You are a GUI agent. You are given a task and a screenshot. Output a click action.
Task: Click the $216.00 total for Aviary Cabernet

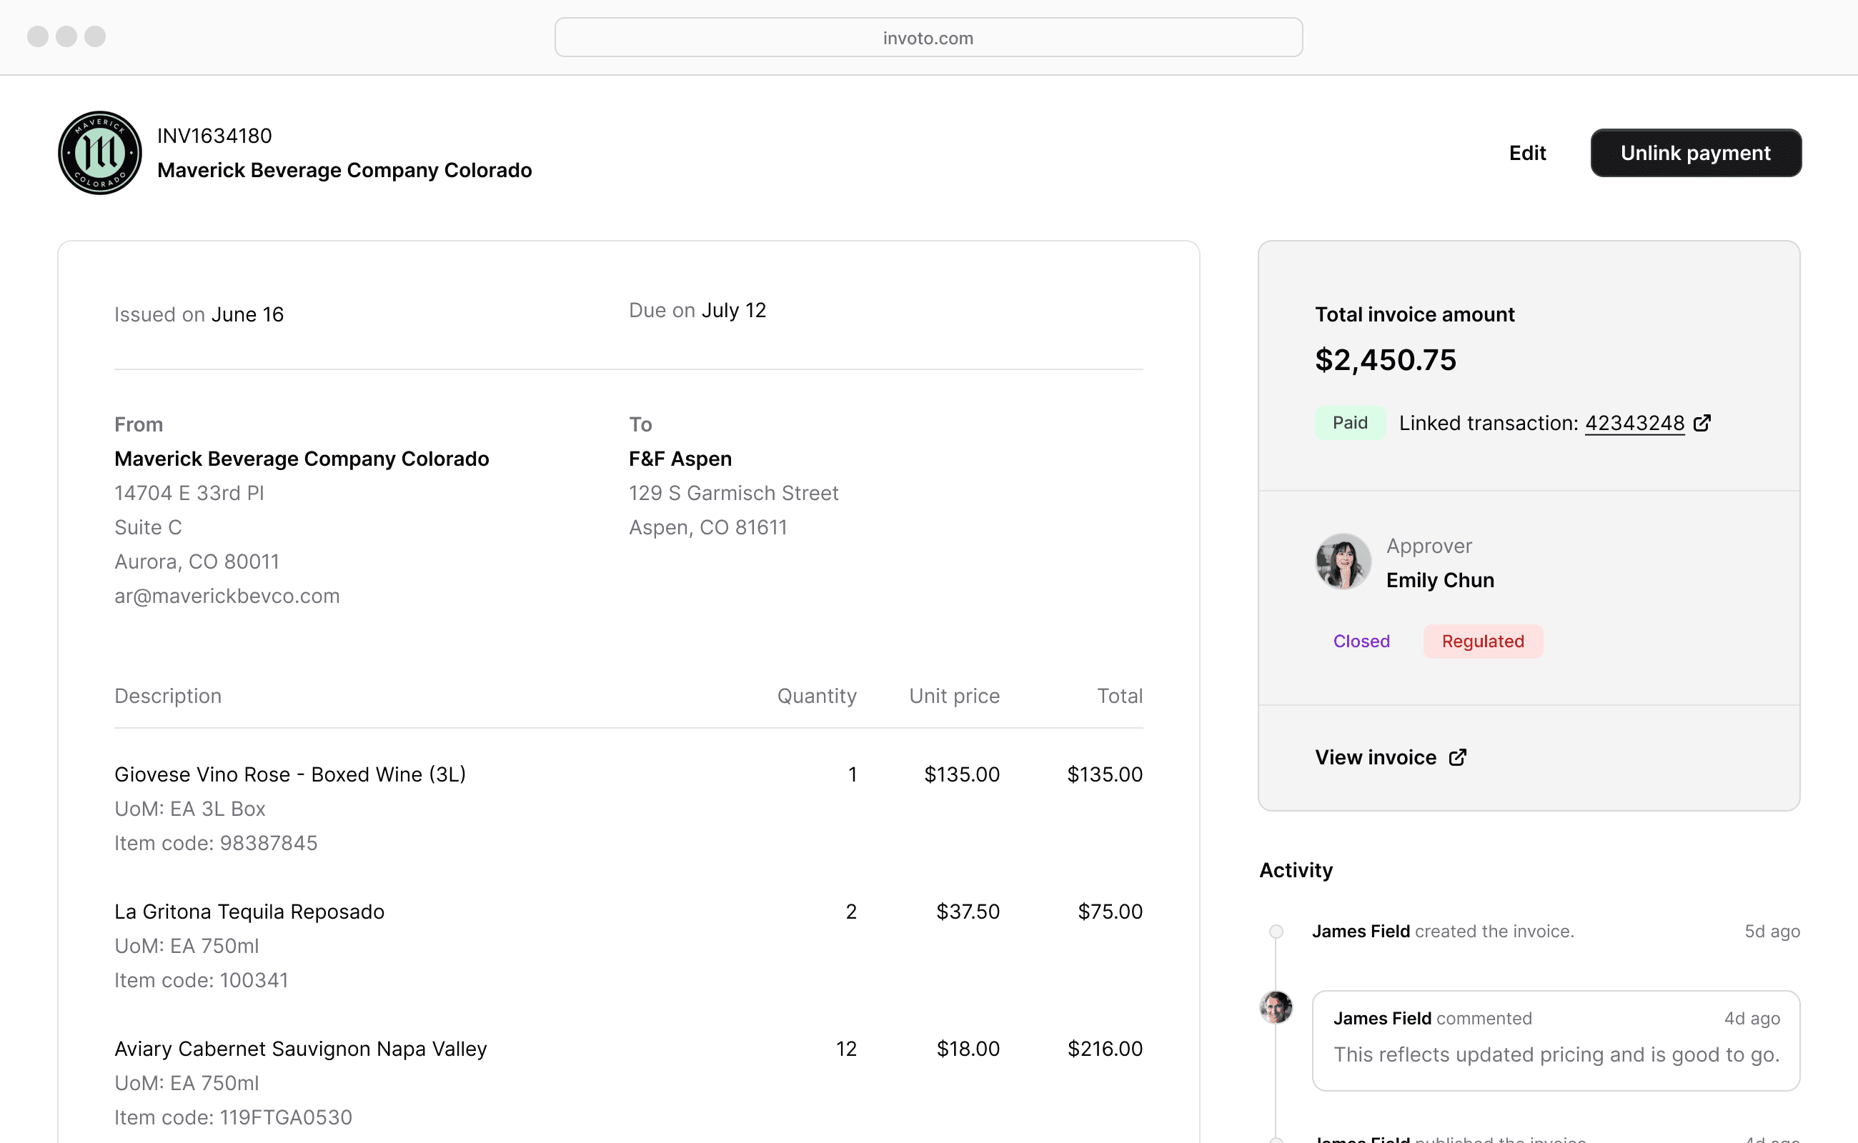(1105, 1049)
